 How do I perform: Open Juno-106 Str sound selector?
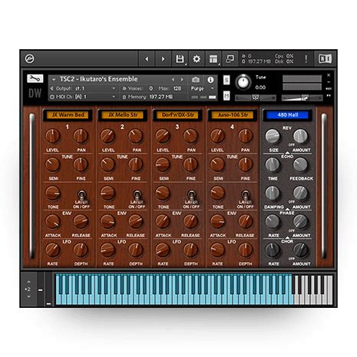point(233,115)
